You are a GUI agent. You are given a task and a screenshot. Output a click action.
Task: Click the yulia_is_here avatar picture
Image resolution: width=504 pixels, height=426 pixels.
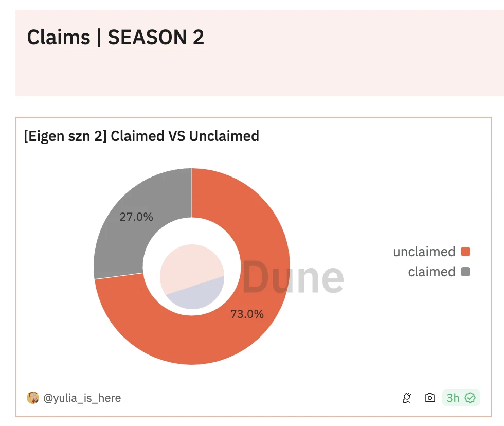pyautogui.click(x=33, y=398)
